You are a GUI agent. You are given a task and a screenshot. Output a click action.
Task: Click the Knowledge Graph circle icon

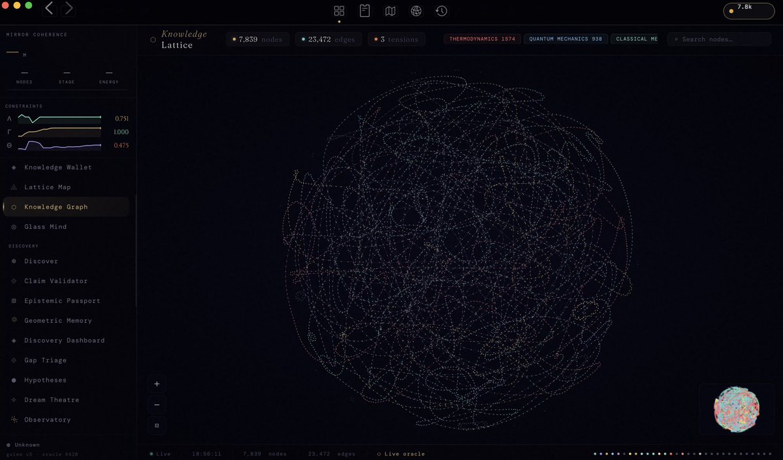coord(14,207)
